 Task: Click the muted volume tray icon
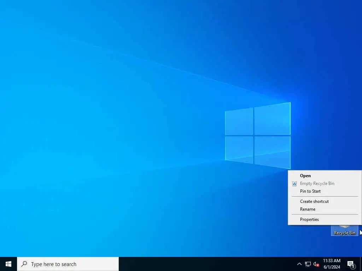(x=316, y=264)
